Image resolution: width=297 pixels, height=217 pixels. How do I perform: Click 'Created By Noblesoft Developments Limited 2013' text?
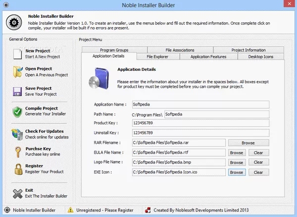[x=201, y=210]
